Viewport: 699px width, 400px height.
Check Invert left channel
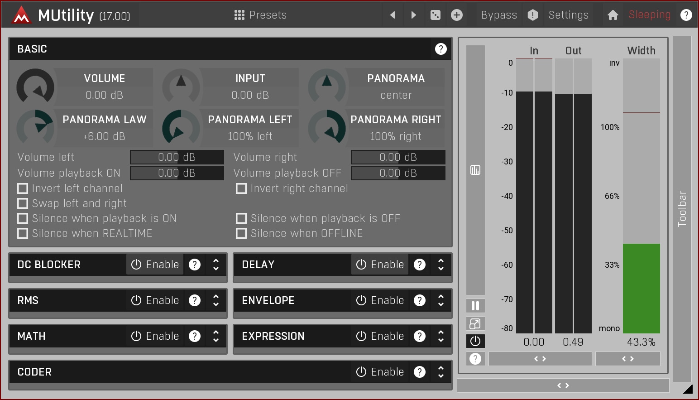[23, 188]
